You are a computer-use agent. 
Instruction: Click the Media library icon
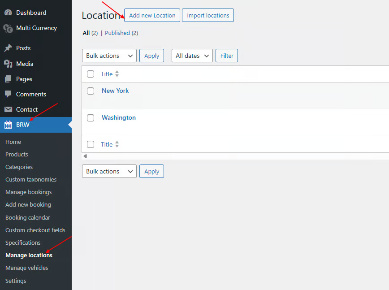[8, 64]
